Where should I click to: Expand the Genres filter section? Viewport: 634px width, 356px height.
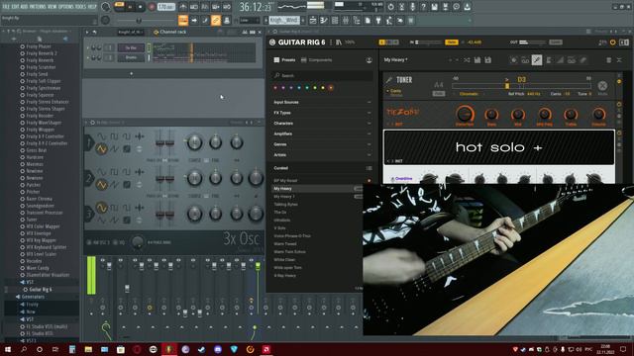(322, 144)
